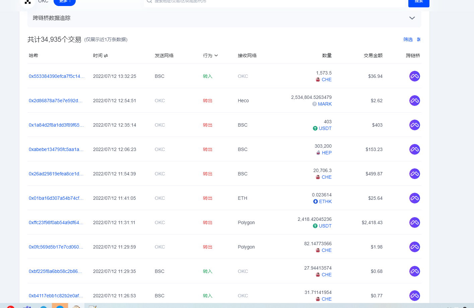474x308 pixels.
Task: Click bridge icon in the $1.98 row
Action: tap(414, 247)
